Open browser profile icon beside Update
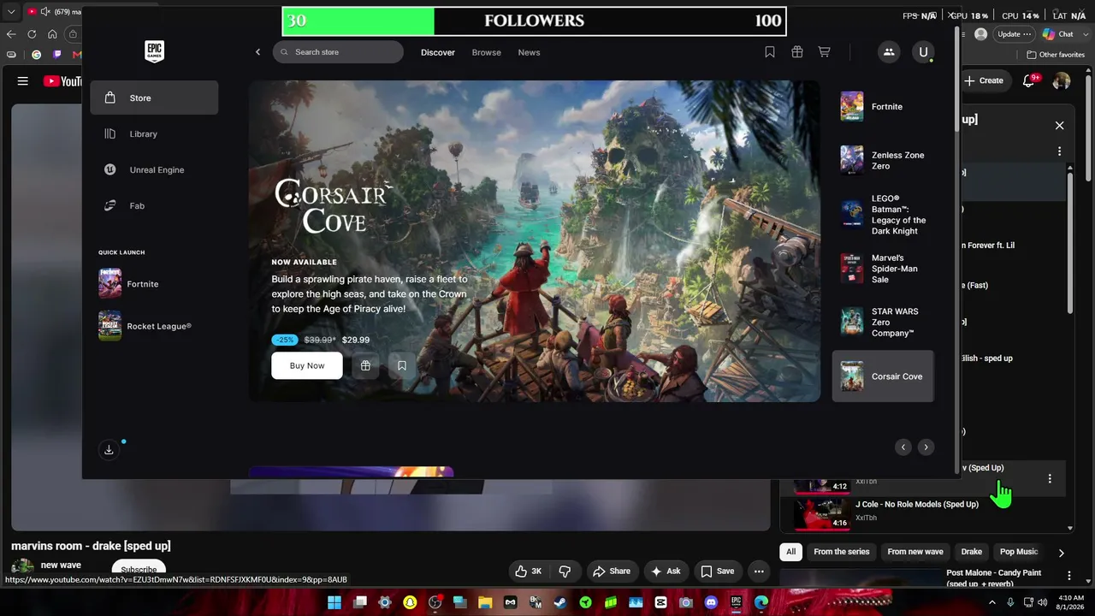The image size is (1095, 616). tap(980, 34)
